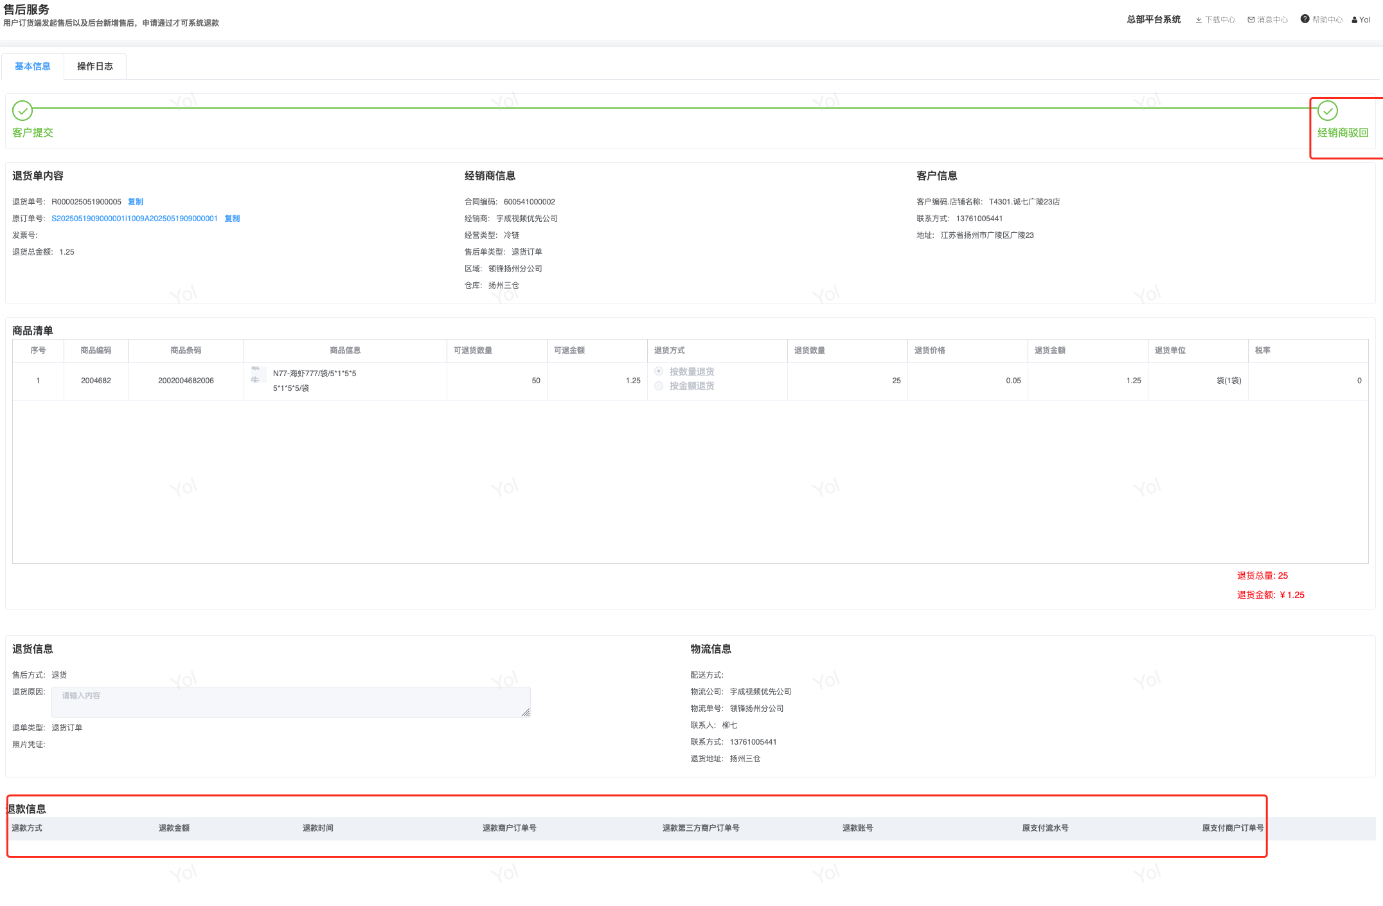This screenshot has height=906, width=1383.
Task: Copy the 退货单号 R000025051900005
Action: pyautogui.click(x=136, y=202)
